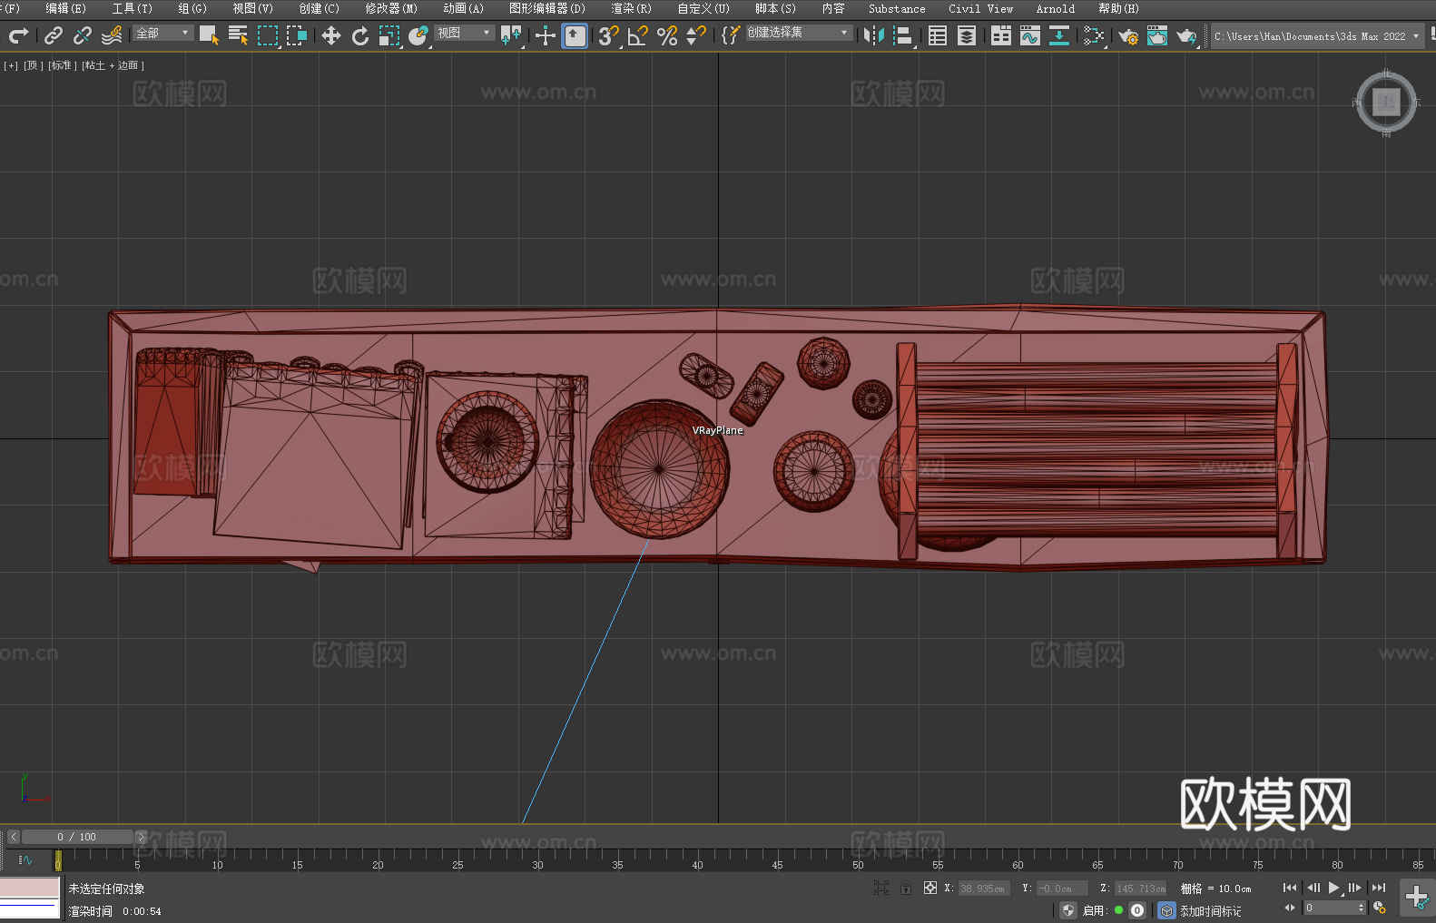Screen dimensions: 1436x923
Task: Activate Select and Move tool
Action: coord(331,35)
